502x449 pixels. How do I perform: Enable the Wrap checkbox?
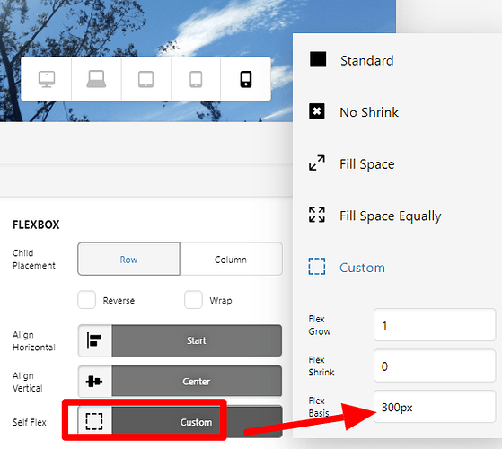point(193,300)
